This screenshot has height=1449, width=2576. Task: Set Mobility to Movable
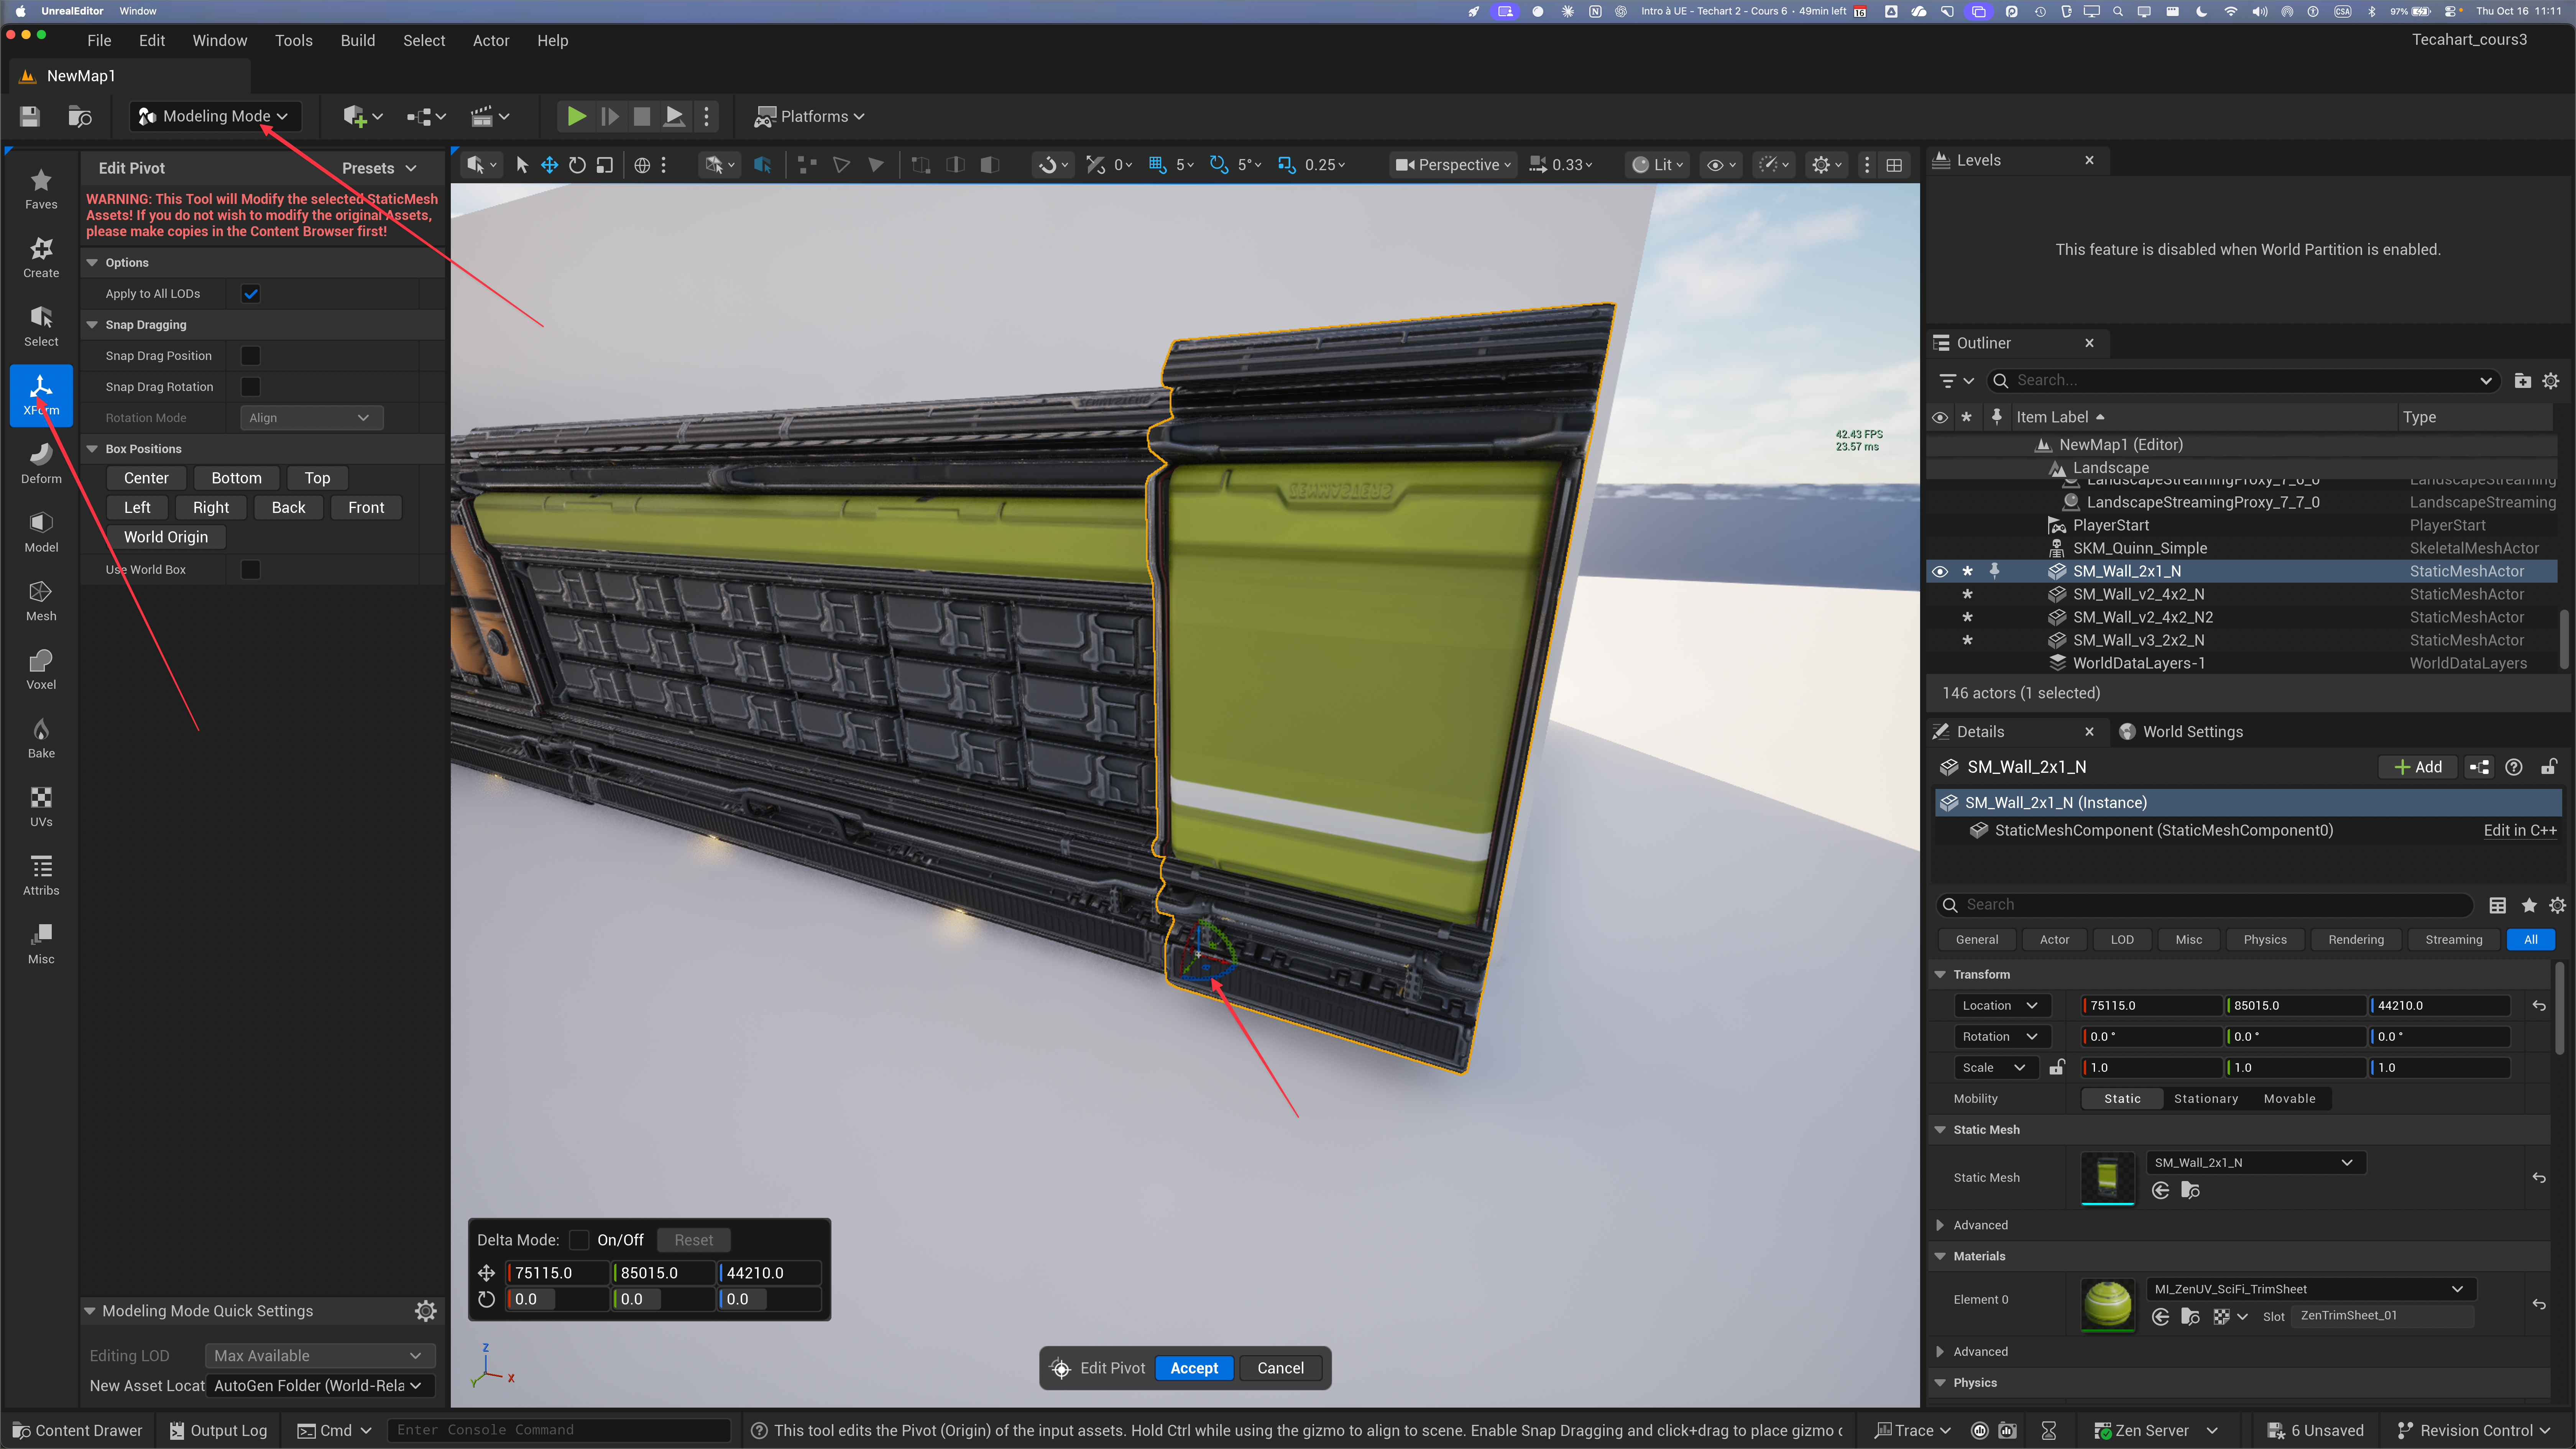[2290, 1099]
